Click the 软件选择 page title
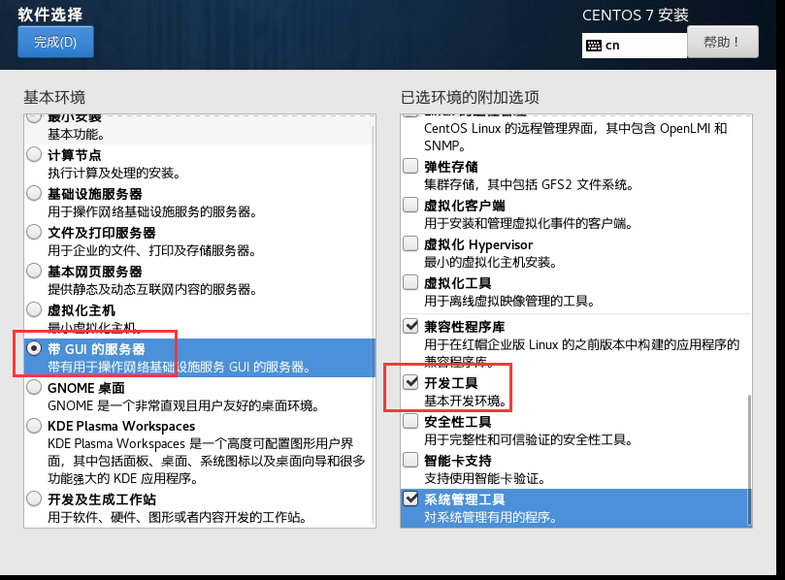785x580 pixels. (x=50, y=15)
